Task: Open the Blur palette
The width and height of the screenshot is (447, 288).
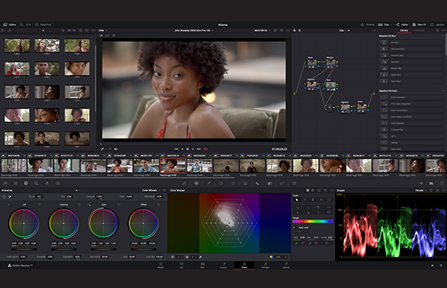Action: [x=257, y=183]
